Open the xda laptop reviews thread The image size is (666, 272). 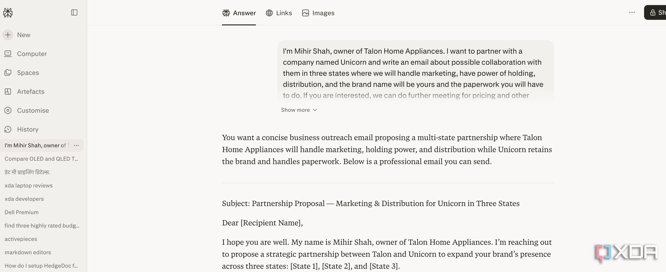(x=29, y=185)
